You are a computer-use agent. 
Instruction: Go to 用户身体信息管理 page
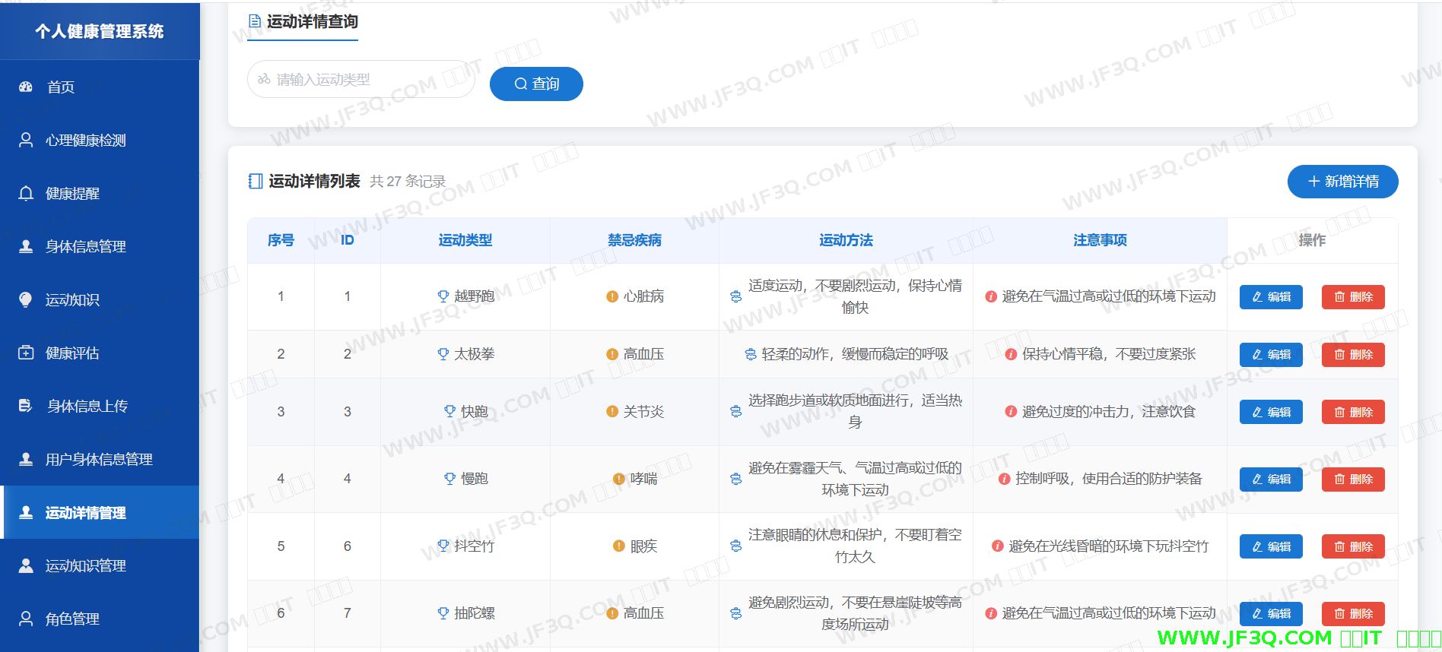(x=99, y=459)
